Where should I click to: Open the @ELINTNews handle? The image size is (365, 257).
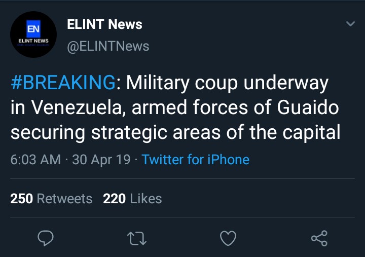108,46
